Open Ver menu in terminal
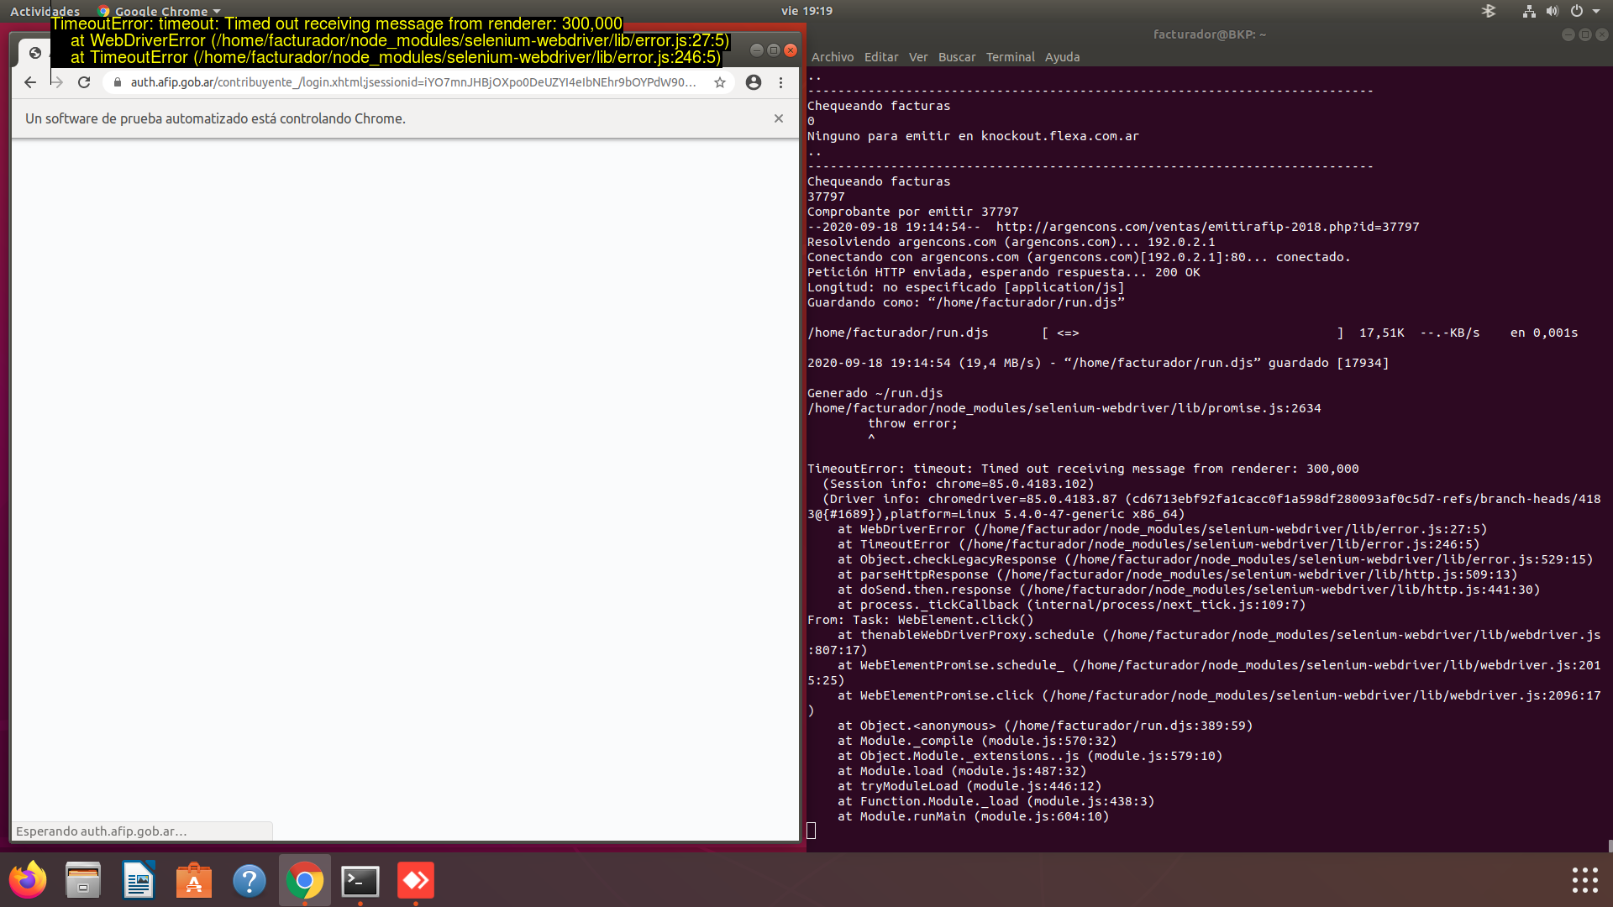 918,57
